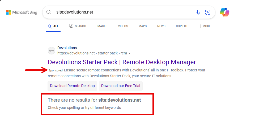Open the NEWS tab
Screen dimensions: 255x120
(x=161, y=26)
